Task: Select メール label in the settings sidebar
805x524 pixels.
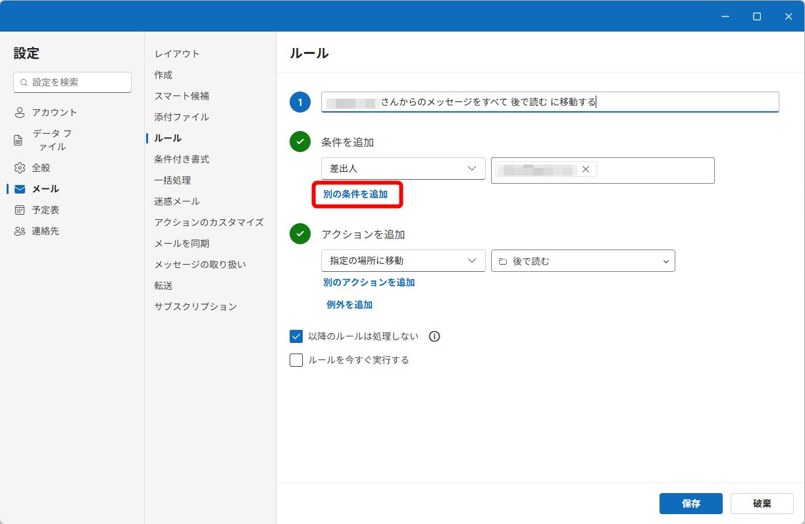Action: pos(45,189)
